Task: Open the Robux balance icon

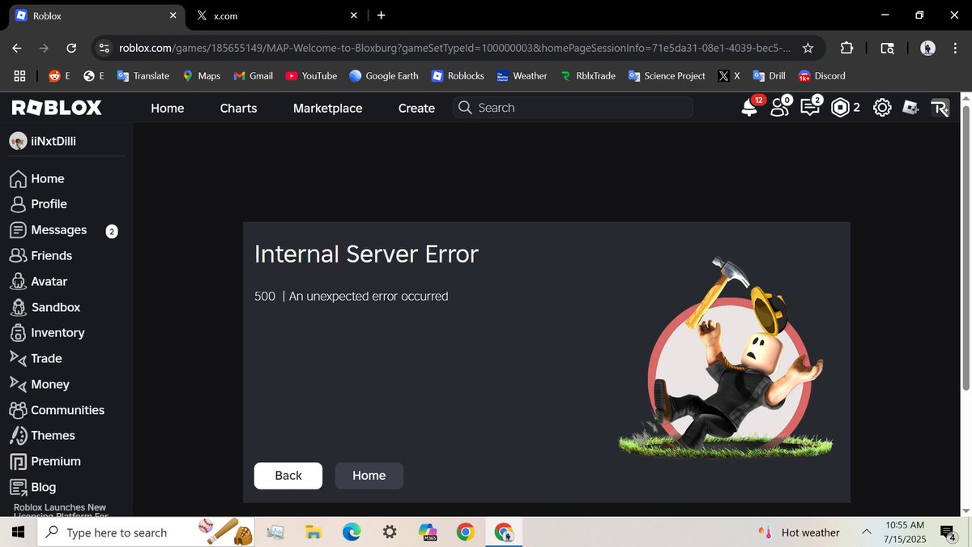Action: coord(841,108)
